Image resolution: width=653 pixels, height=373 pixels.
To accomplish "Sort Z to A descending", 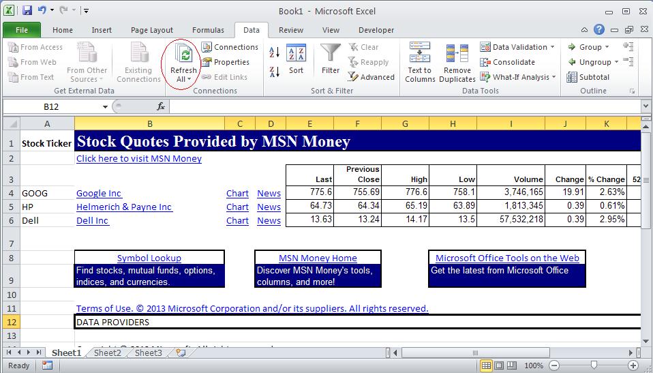I will (x=274, y=72).
